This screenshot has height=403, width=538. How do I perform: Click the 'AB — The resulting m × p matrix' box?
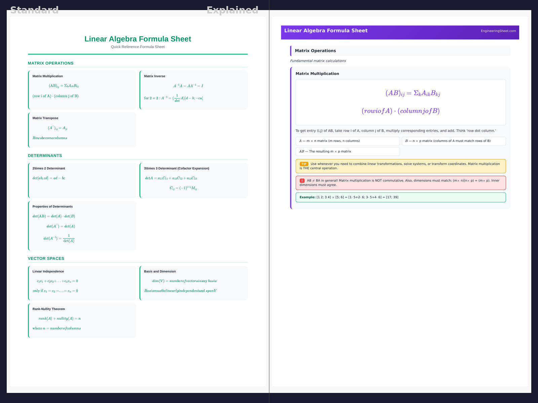coord(348,151)
